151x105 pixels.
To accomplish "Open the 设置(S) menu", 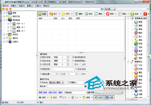I will [x=13, y=6].
